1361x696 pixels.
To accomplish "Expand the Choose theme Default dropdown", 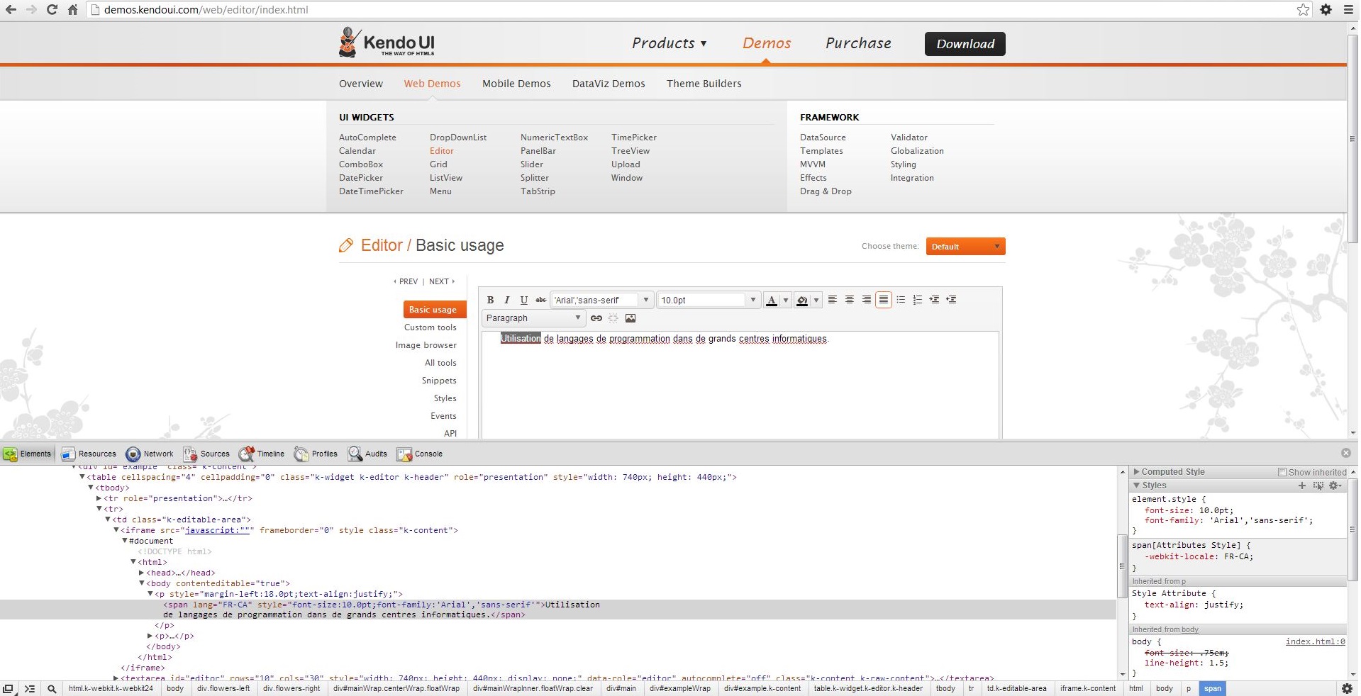I will click(x=965, y=246).
